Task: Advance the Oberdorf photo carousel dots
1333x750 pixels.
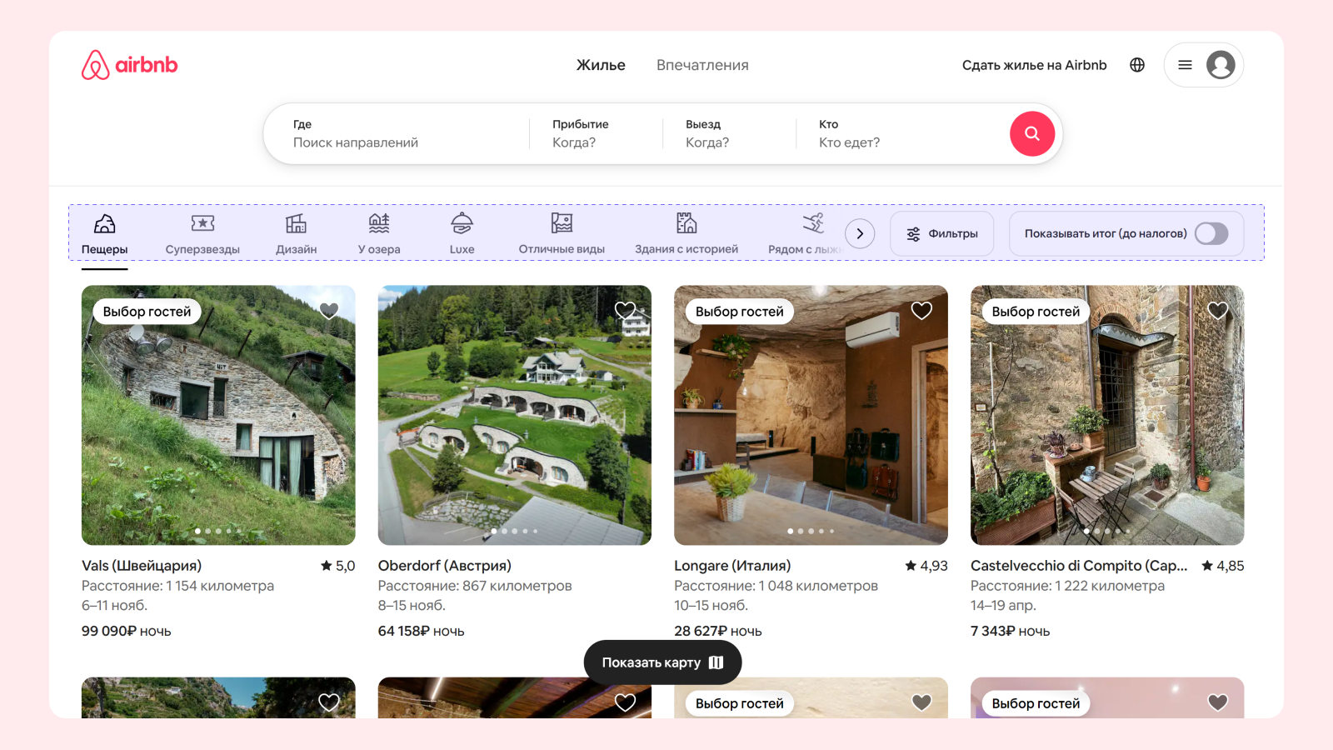Action: coord(514,530)
